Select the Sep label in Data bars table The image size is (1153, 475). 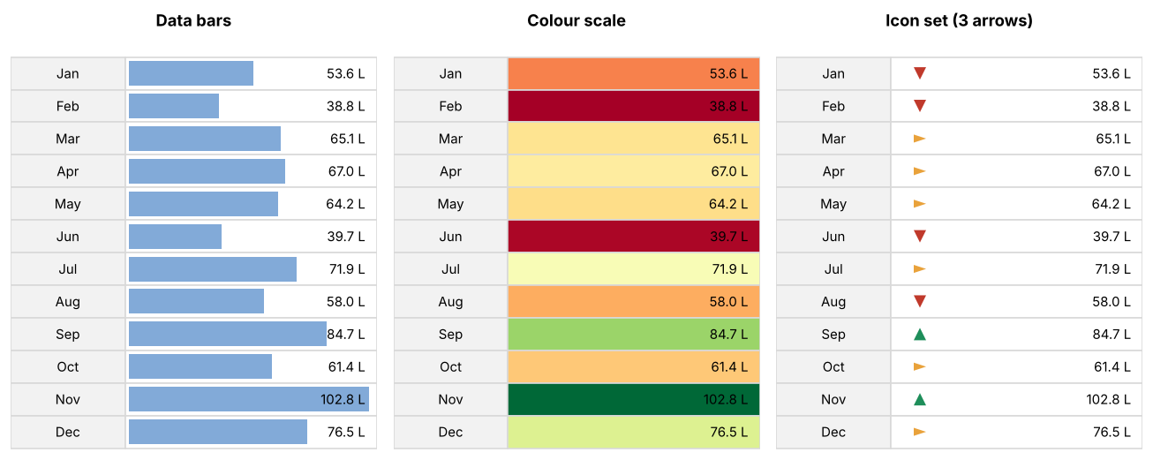tap(68, 334)
